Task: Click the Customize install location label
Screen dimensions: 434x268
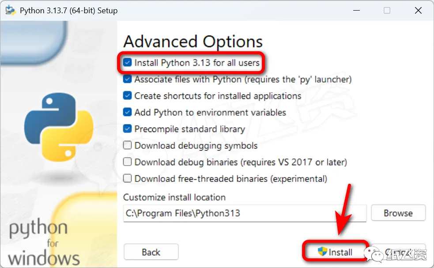Action: pyautogui.click(x=174, y=197)
